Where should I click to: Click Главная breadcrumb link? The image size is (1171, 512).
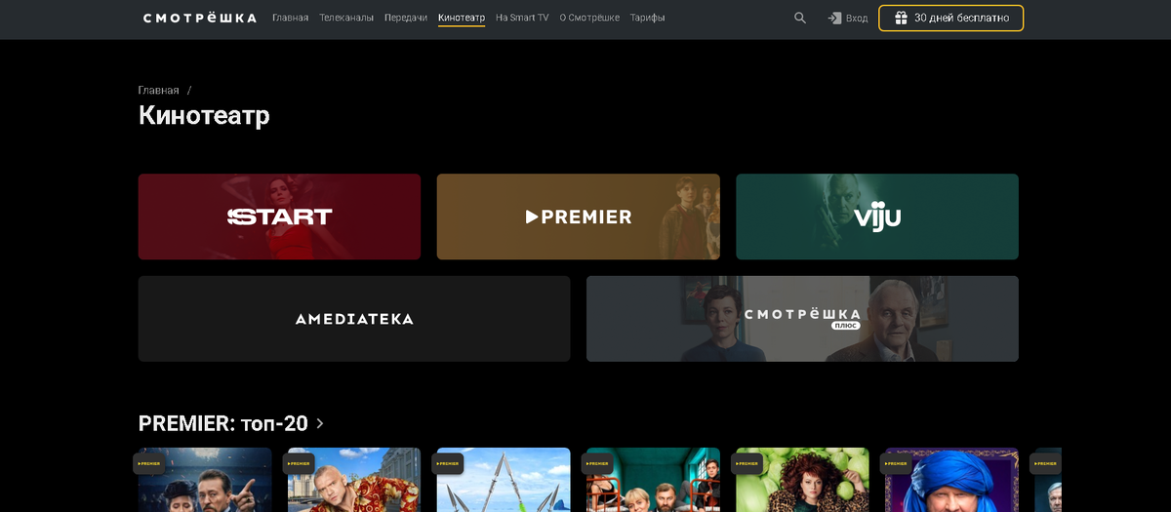coord(159,90)
